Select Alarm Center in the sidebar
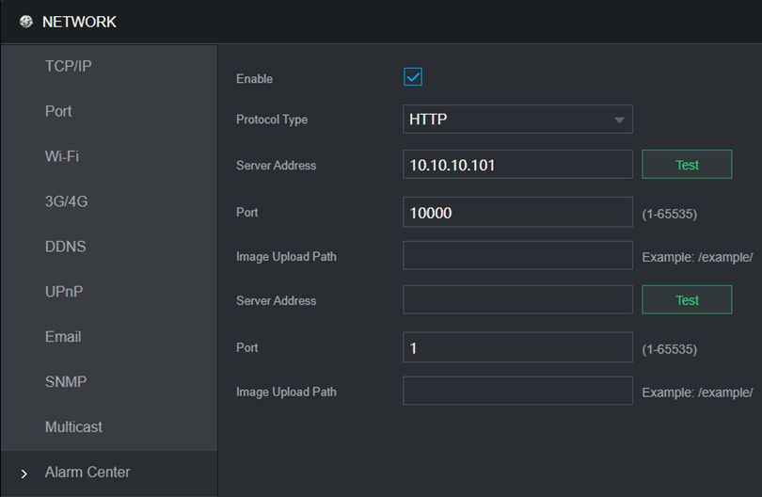Screen dimensions: 762x497 (87, 473)
